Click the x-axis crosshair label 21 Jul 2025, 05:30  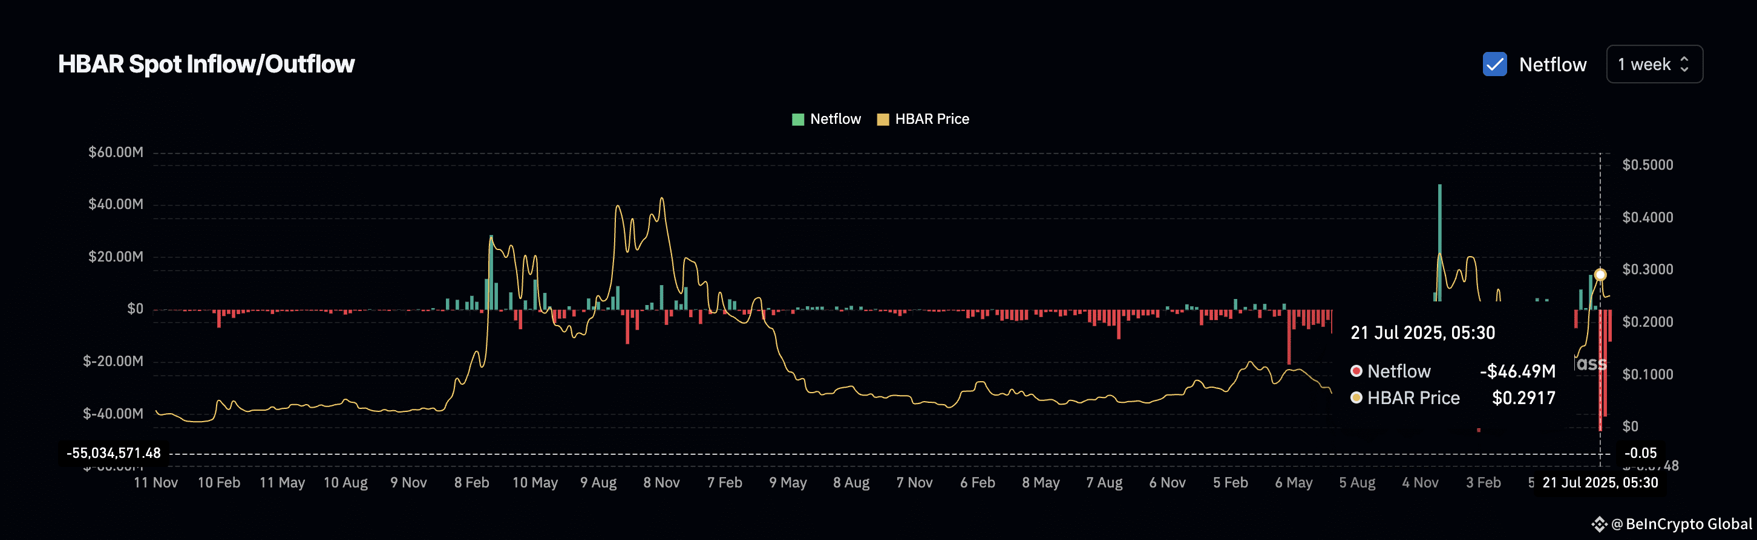pos(1600,483)
